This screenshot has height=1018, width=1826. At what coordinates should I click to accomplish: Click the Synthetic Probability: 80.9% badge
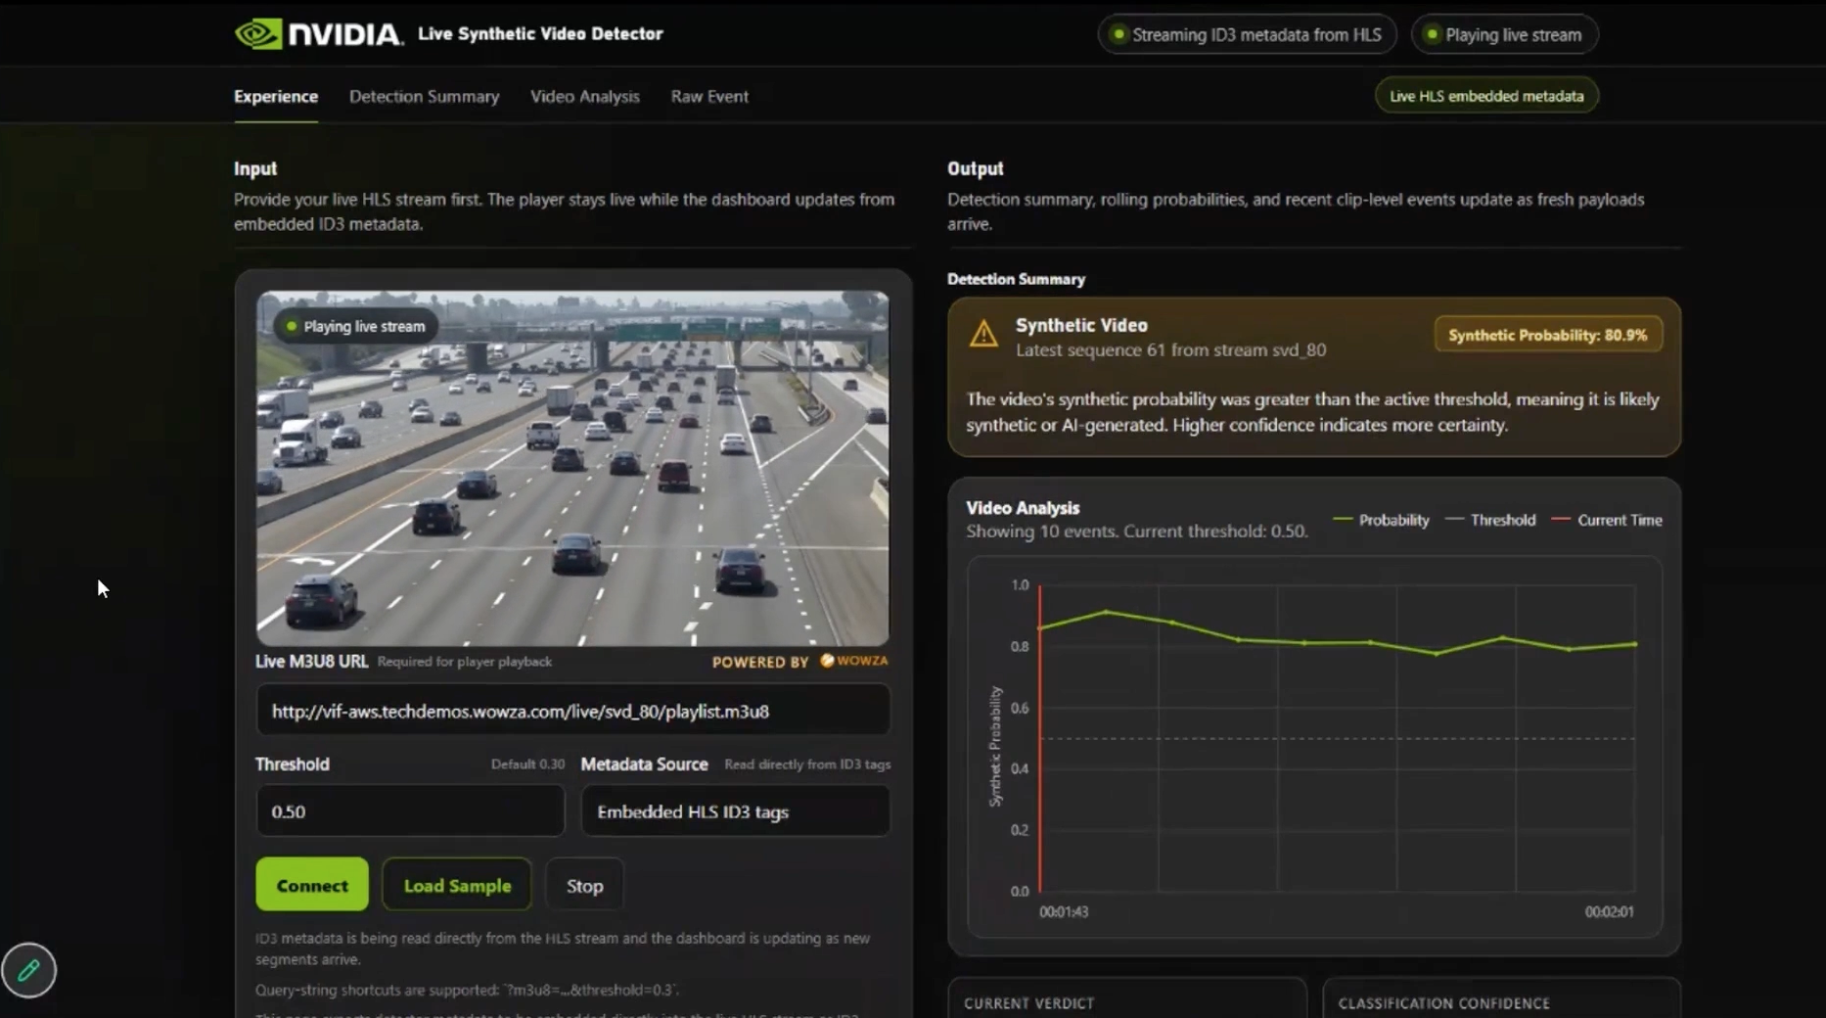pyautogui.click(x=1548, y=335)
